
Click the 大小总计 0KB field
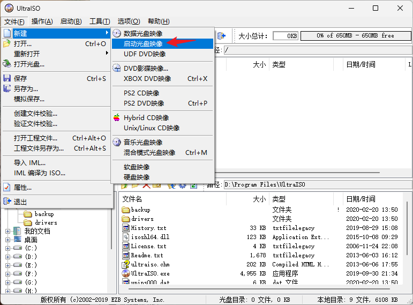pos(286,36)
